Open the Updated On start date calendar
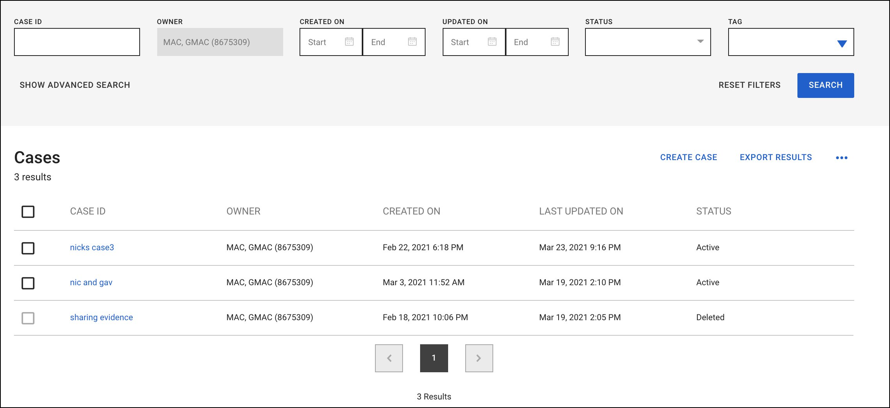This screenshot has height=408, width=890. tap(492, 42)
